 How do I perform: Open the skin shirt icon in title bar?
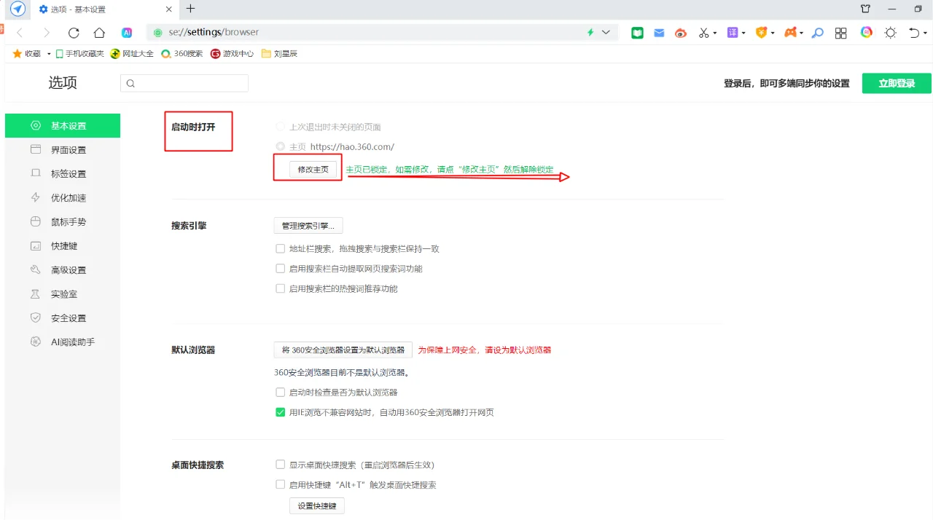(x=865, y=9)
